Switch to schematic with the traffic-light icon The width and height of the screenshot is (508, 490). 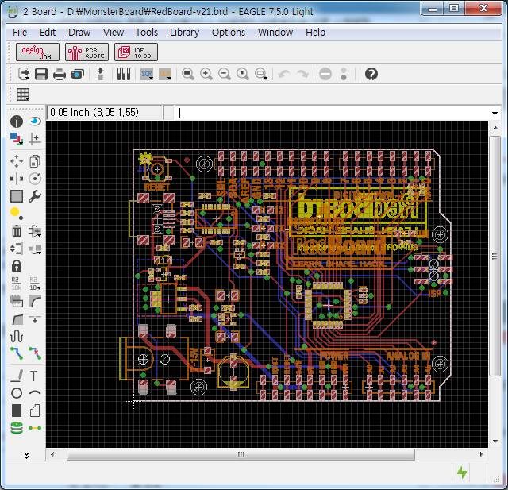pos(101,74)
